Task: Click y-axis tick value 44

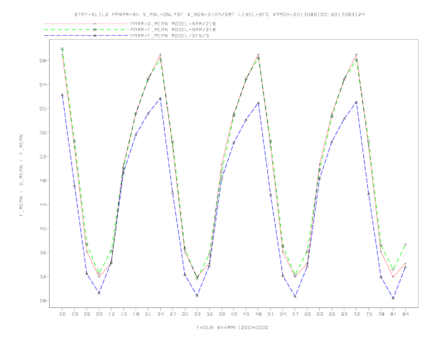Action: [42, 205]
